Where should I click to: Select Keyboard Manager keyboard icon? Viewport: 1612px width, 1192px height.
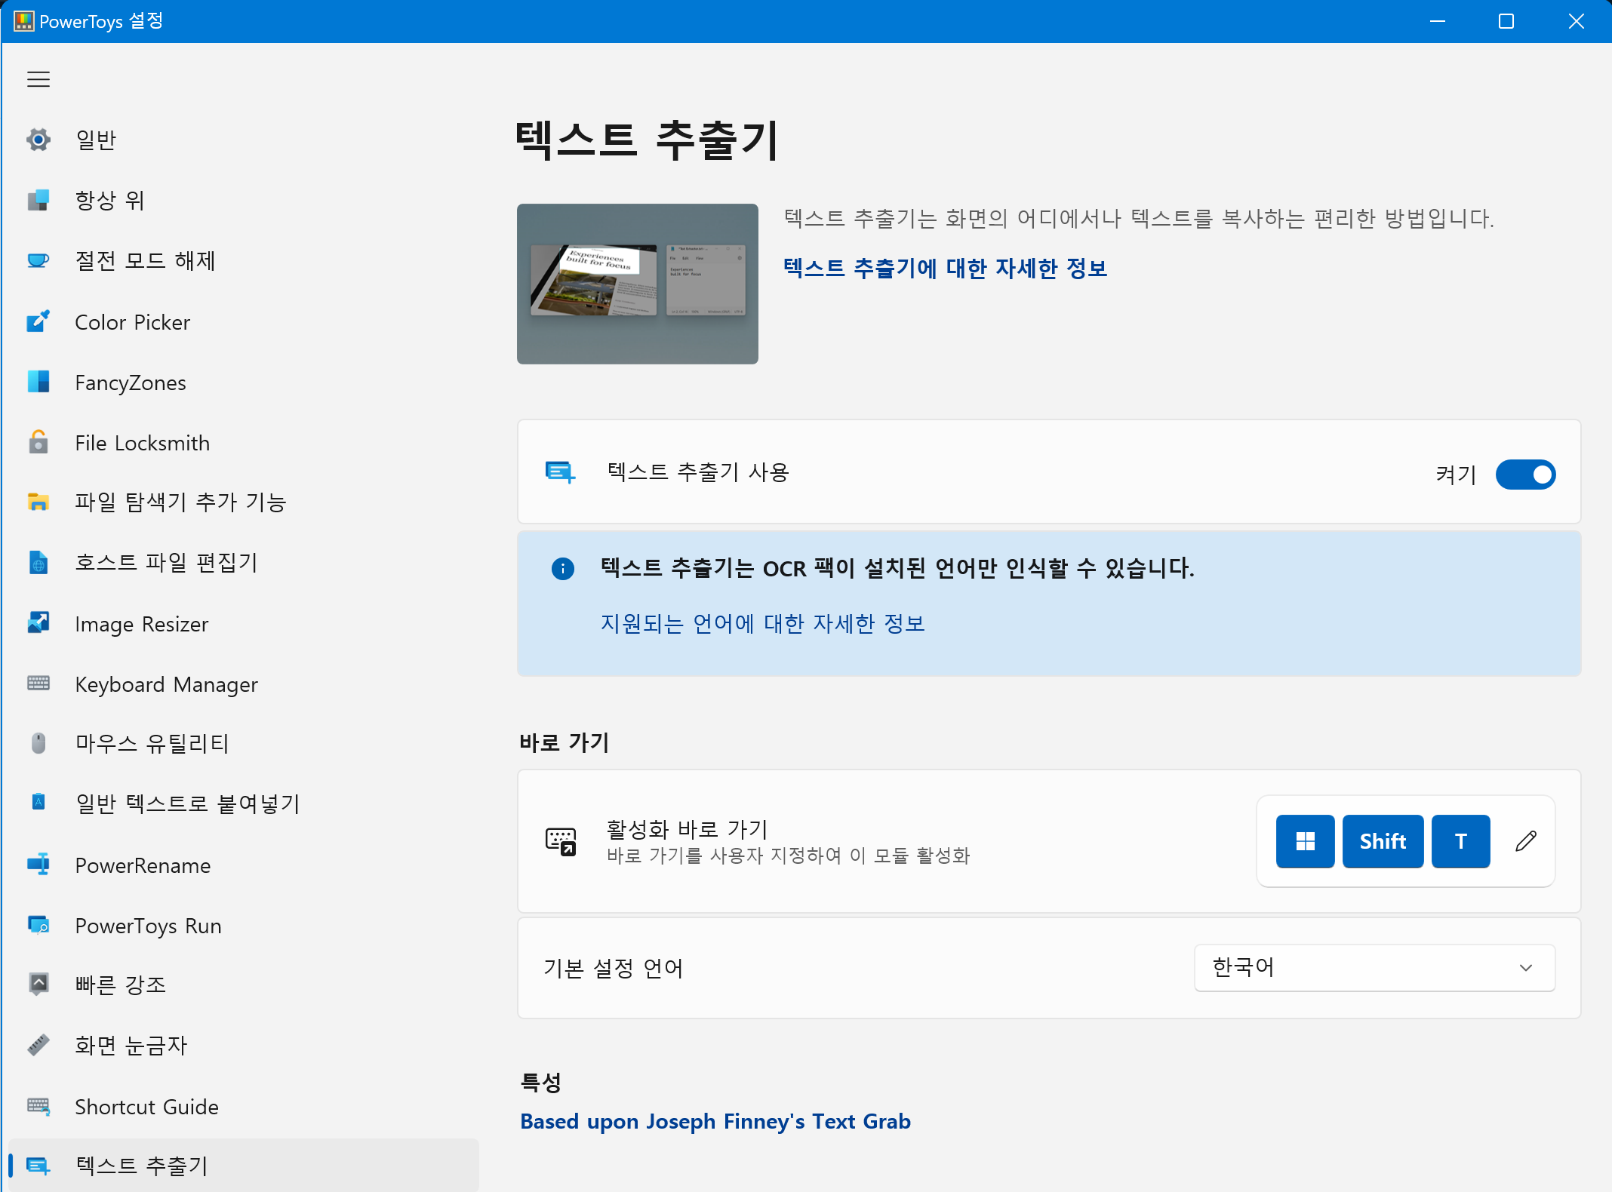38,684
